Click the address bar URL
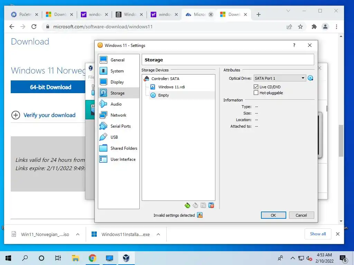 pyautogui.click(x=103, y=27)
